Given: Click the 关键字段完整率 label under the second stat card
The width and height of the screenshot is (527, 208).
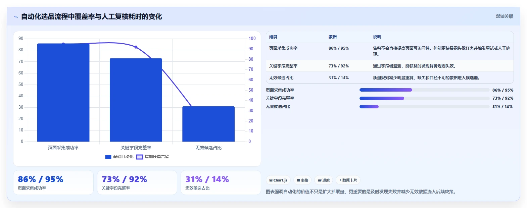Looking at the screenshot, I should pyautogui.click(x=116, y=188).
